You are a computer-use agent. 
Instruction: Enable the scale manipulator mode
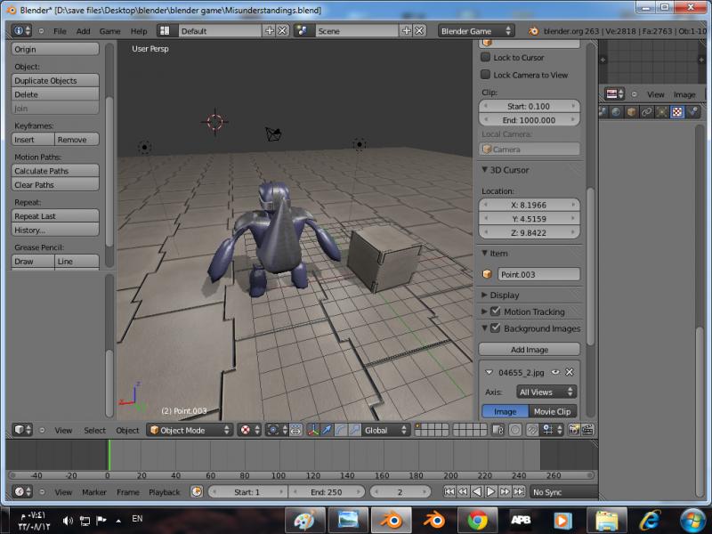coord(354,430)
